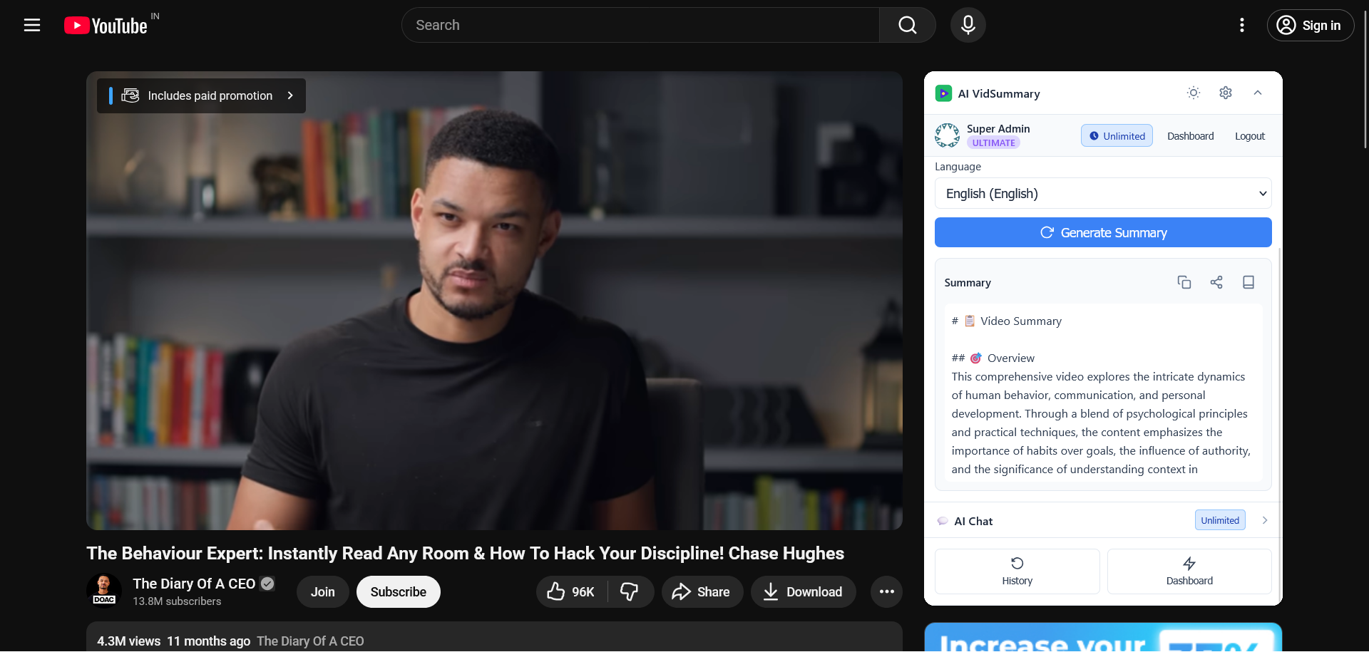Open Dashboard via the lightning icon

1189,571
